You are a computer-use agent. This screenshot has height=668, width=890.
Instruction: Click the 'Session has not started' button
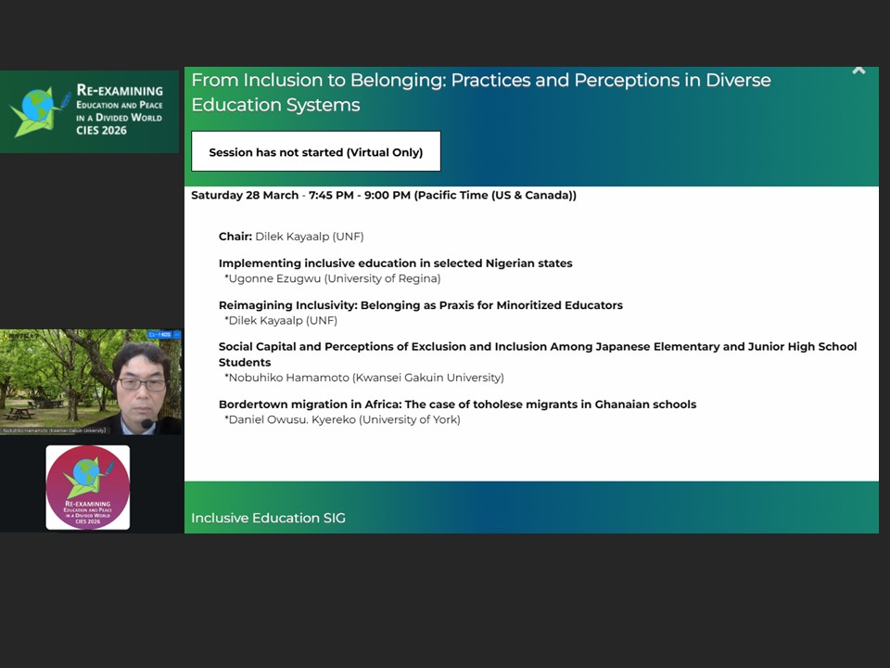(x=315, y=152)
